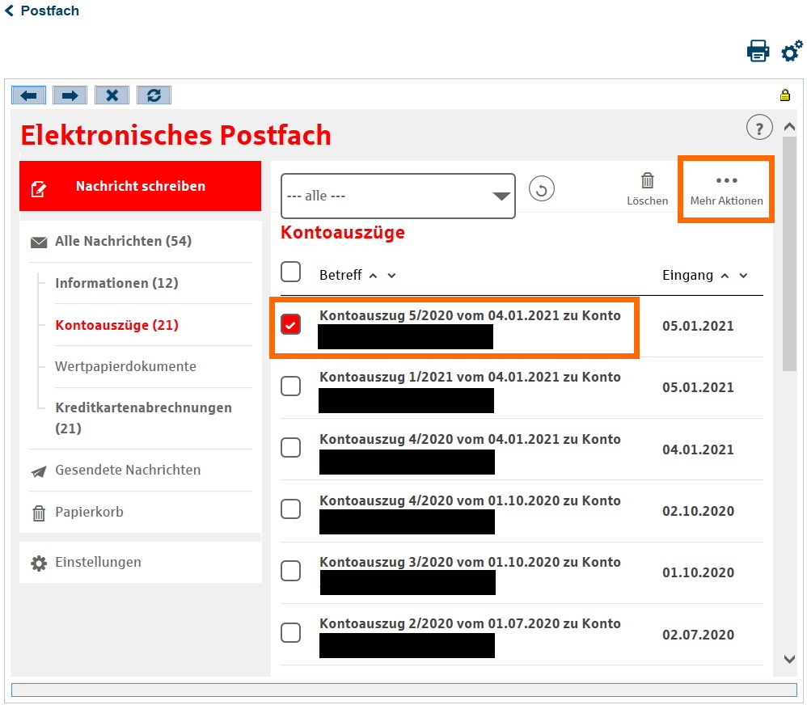807x705 pixels.
Task: Open settings via the gears icon
Action: click(x=792, y=51)
